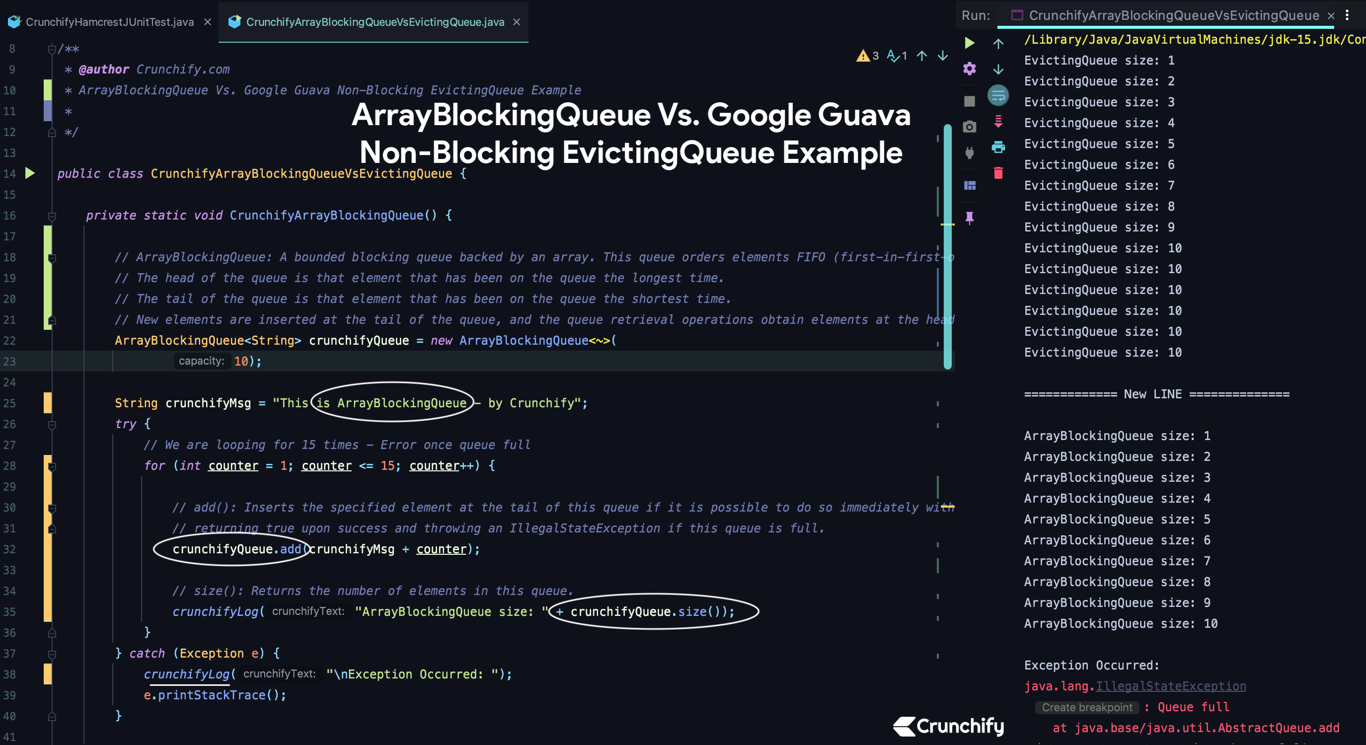Toggle Soft-Wrap for console output
This screenshot has height=745, width=1366.
[998, 95]
